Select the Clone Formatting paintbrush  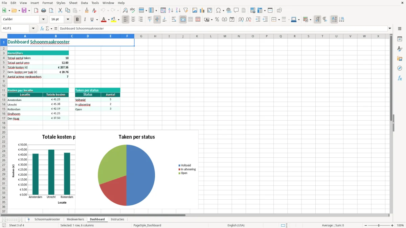pos(87,10)
